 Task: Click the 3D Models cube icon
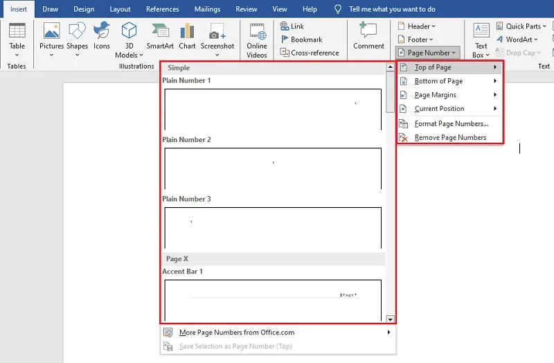click(x=129, y=30)
